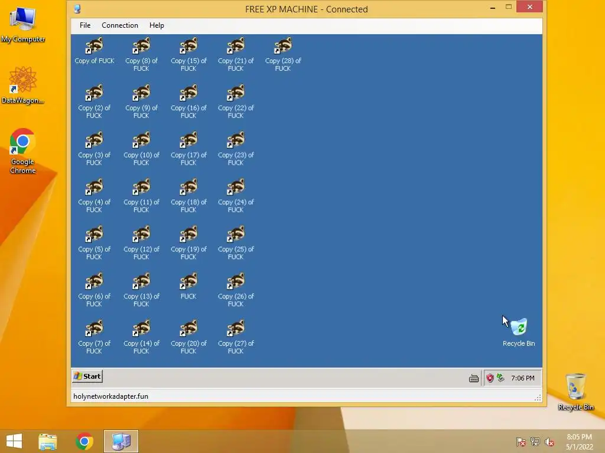Select the 'Copy (2) of FUCK' shortcut
This screenshot has height=453, width=605.
(94, 101)
